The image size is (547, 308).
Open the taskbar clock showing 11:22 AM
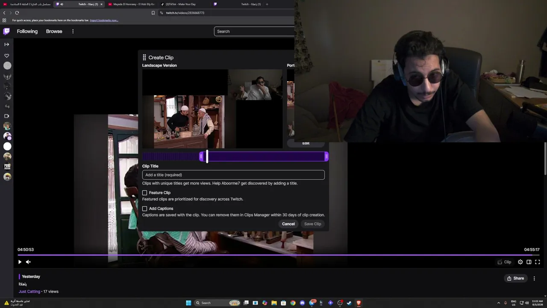pos(537,303)
